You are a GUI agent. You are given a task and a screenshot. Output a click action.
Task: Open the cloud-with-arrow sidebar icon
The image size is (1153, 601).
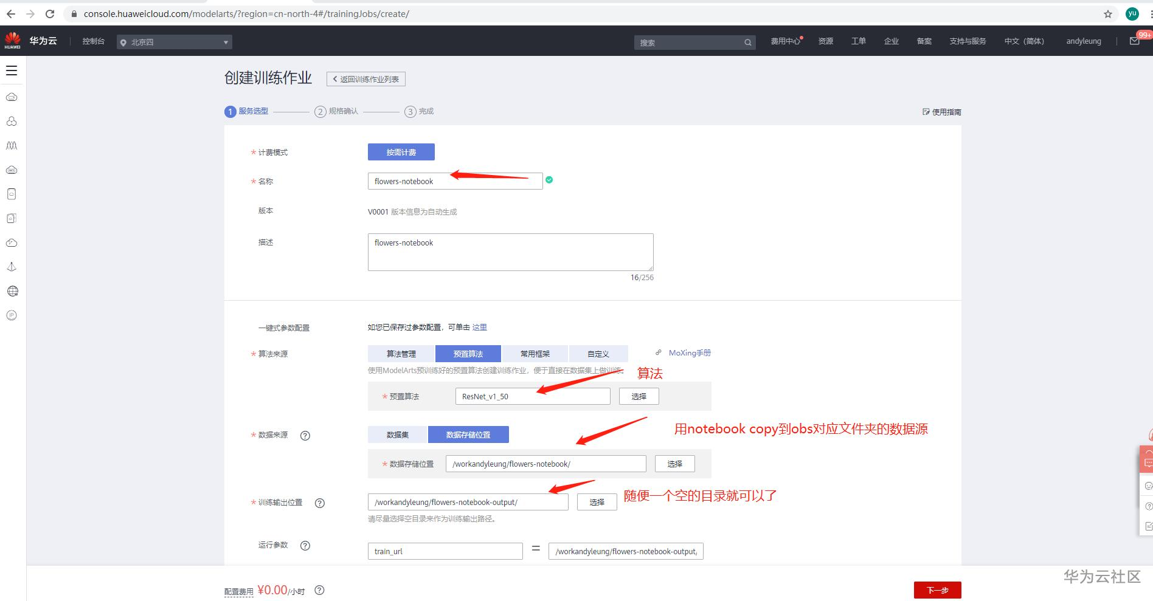[x=12, y=243]
